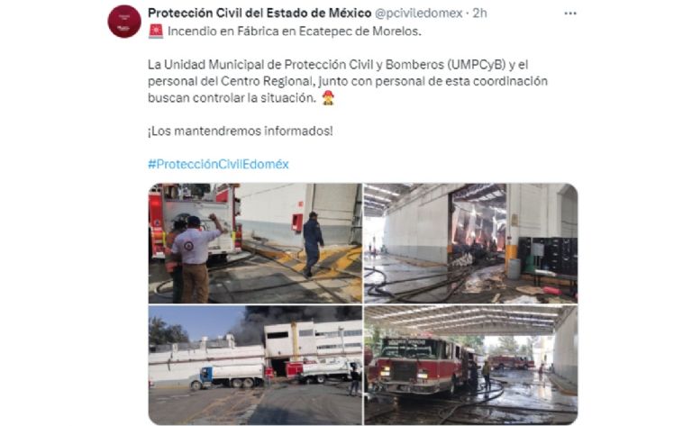Screen dimensions: 692x426
Task: Click the red siren emoji before Incendio
Action: click(155, 32)
